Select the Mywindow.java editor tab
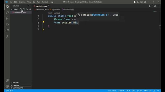This screenshot has width=165, height=92. (41, 6)
